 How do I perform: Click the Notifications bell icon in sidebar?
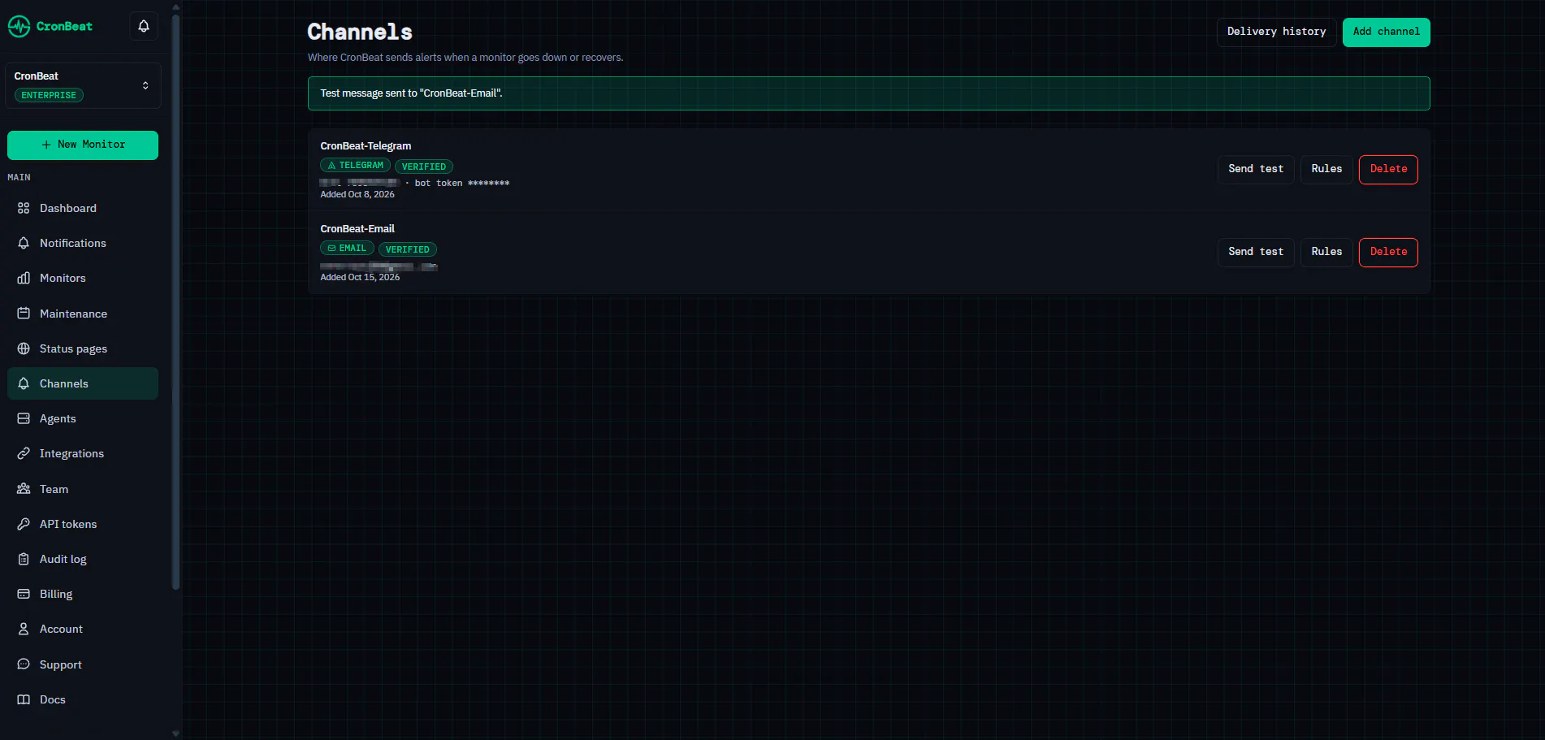[24, 243]
